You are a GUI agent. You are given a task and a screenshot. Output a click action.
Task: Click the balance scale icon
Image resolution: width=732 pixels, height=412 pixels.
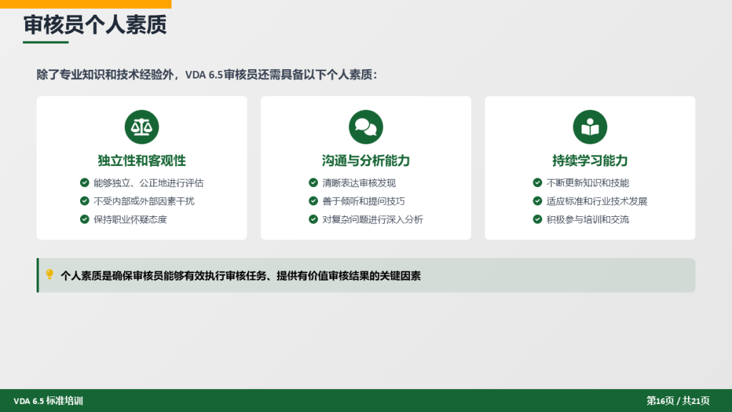[x=142, y=127]
